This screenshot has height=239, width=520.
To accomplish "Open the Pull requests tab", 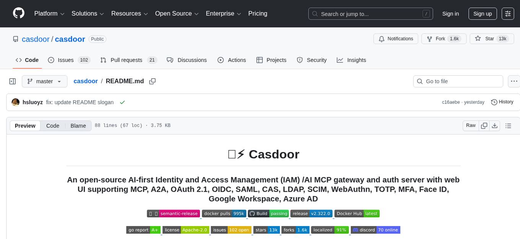I will click(126, 60).
